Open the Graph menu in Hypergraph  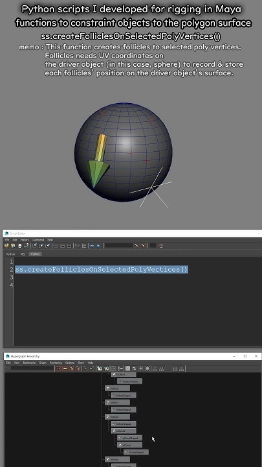point(43,363)
